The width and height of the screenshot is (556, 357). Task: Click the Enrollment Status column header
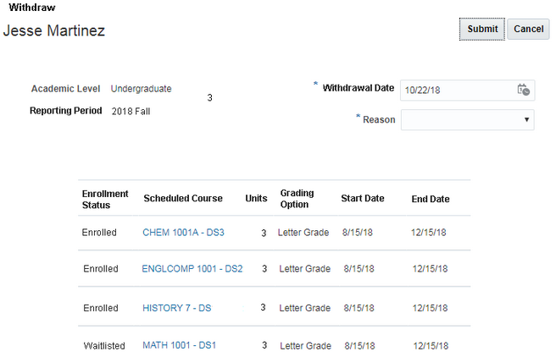[105, 199]
